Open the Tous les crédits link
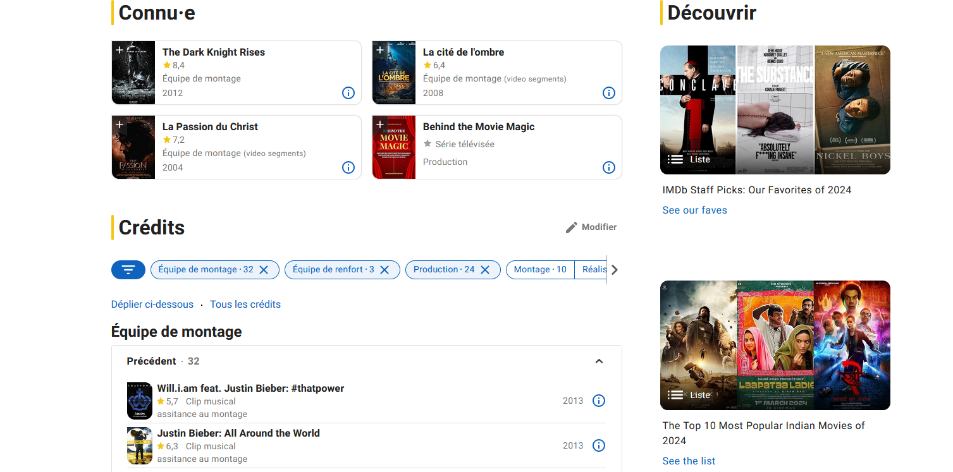Image resolution: width=953 pixels, height=472 pixels. [x=245, y=305]
